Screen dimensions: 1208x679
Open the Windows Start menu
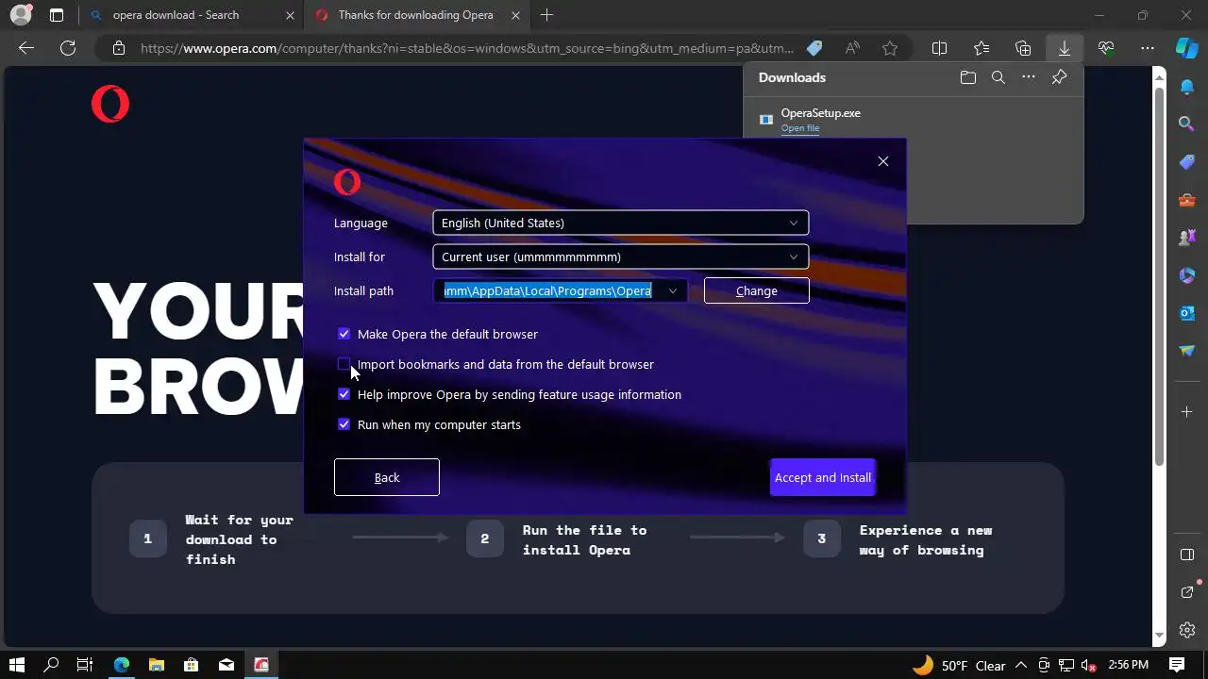[16, 665]
